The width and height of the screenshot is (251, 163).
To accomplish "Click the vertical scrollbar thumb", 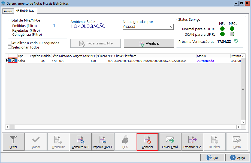I will [243, 89].
